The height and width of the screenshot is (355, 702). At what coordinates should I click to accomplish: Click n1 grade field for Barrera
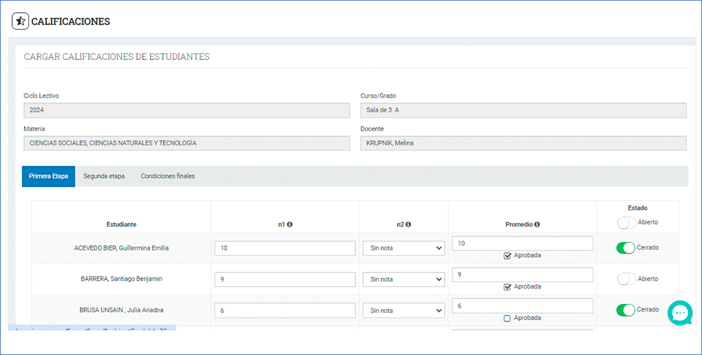tap(284, 279)
